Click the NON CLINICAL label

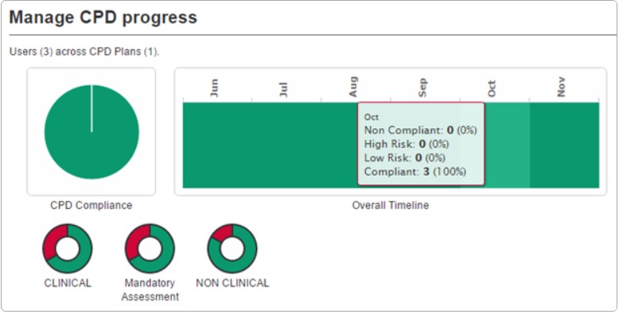232,283
